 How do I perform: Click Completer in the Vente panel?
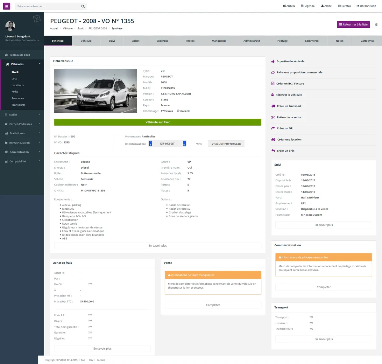tap(213, 305)
